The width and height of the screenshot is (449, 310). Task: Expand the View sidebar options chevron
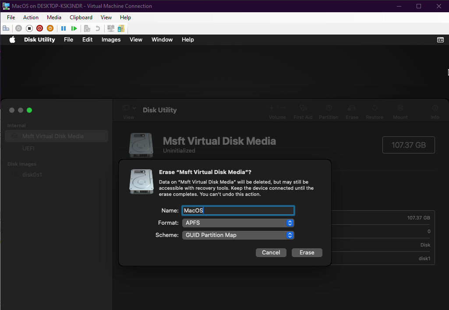134,108
